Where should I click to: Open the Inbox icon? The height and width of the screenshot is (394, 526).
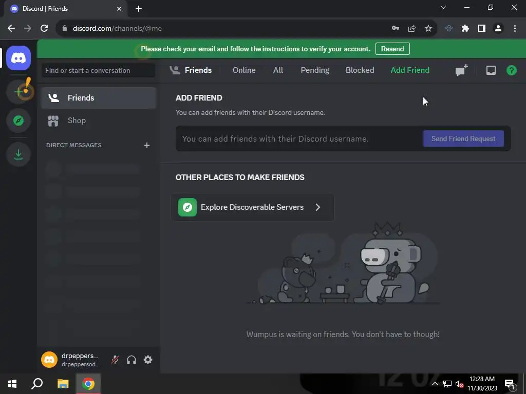point(491,70)
